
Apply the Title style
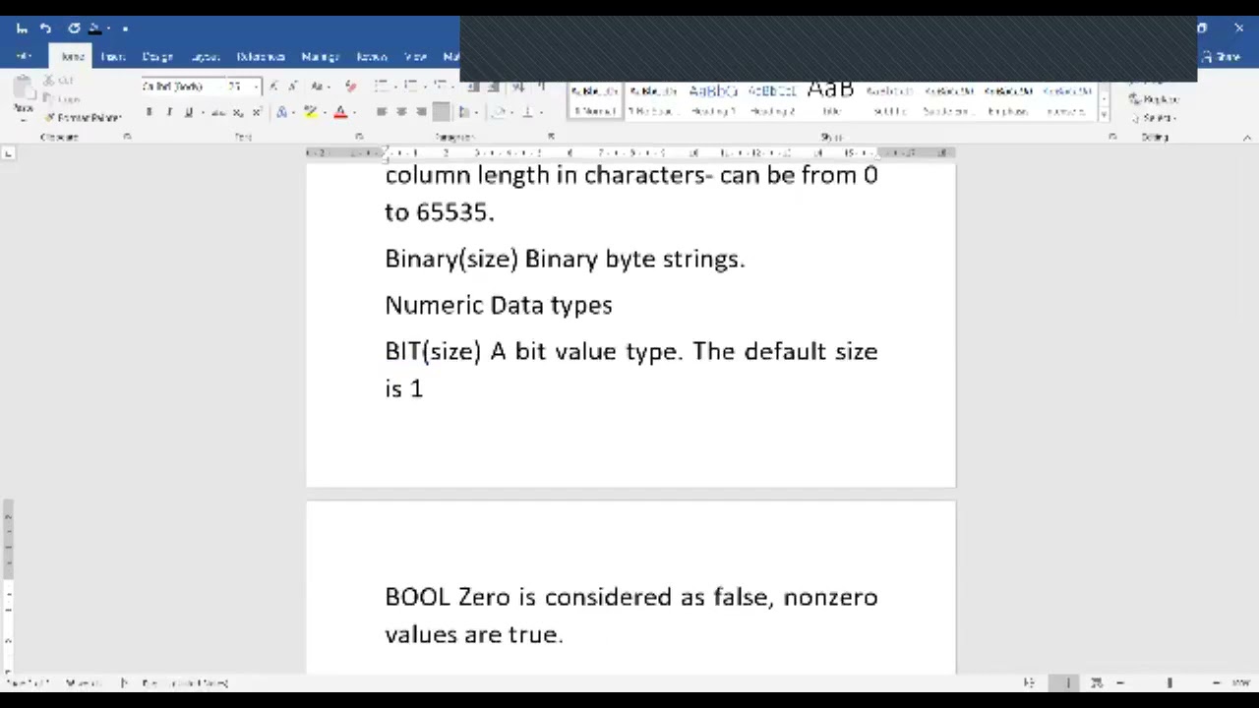pos(831,100)
